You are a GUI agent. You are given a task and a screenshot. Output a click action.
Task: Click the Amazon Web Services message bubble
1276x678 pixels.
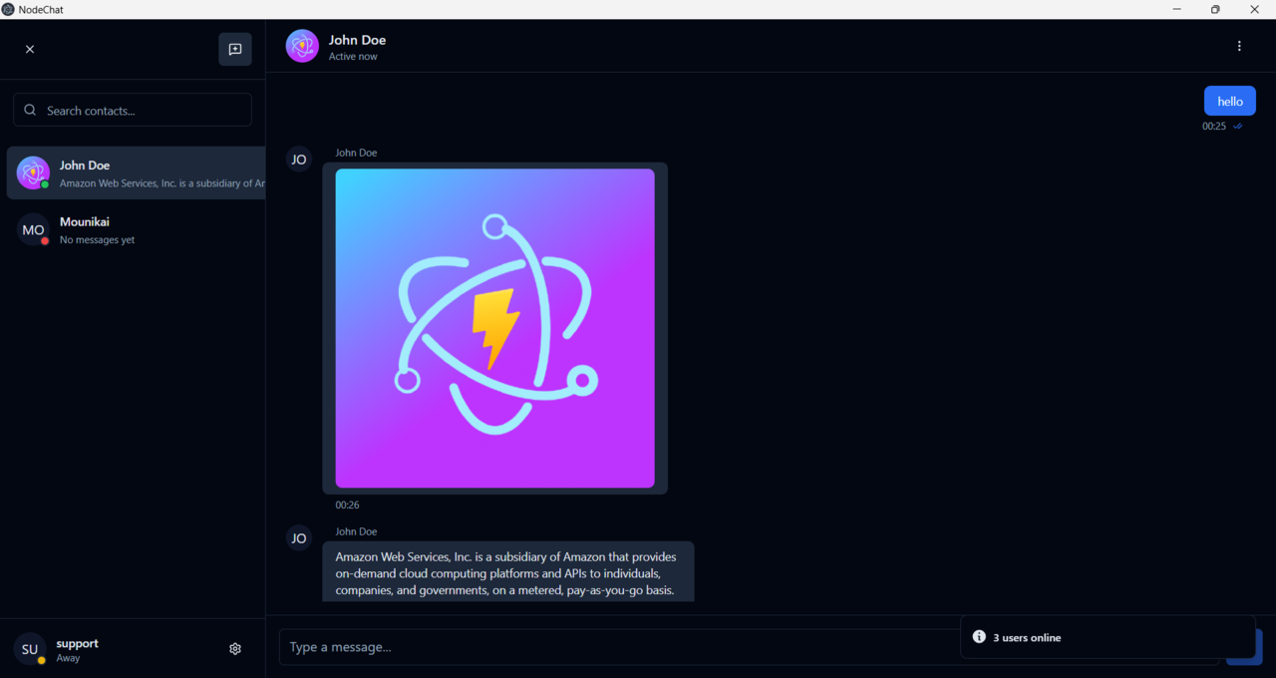(508, 572)
